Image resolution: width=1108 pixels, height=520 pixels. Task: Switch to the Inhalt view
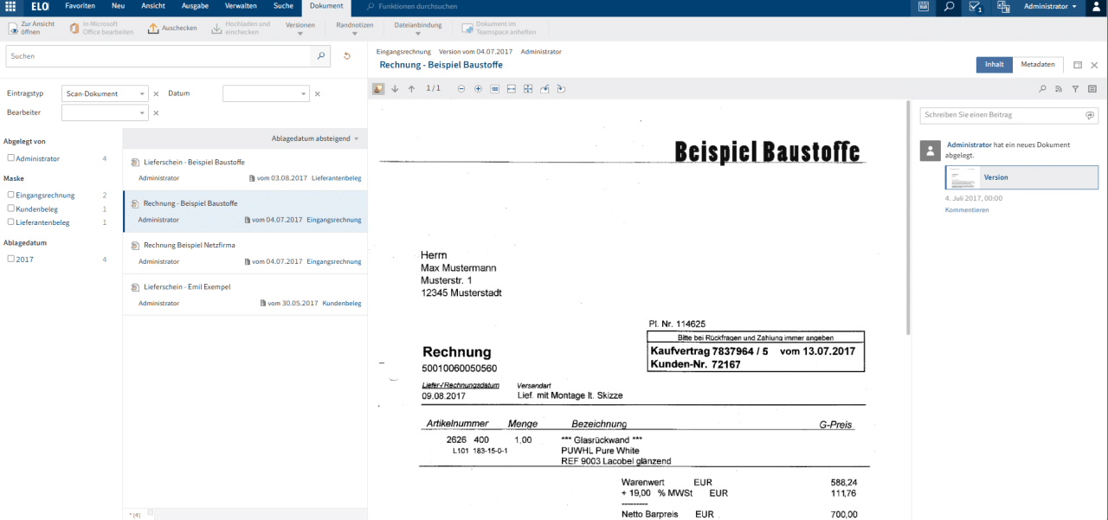(995, 65)
